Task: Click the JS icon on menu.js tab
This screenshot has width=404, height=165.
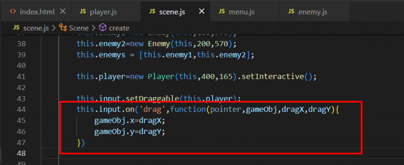Action: (x=222, y=11)
